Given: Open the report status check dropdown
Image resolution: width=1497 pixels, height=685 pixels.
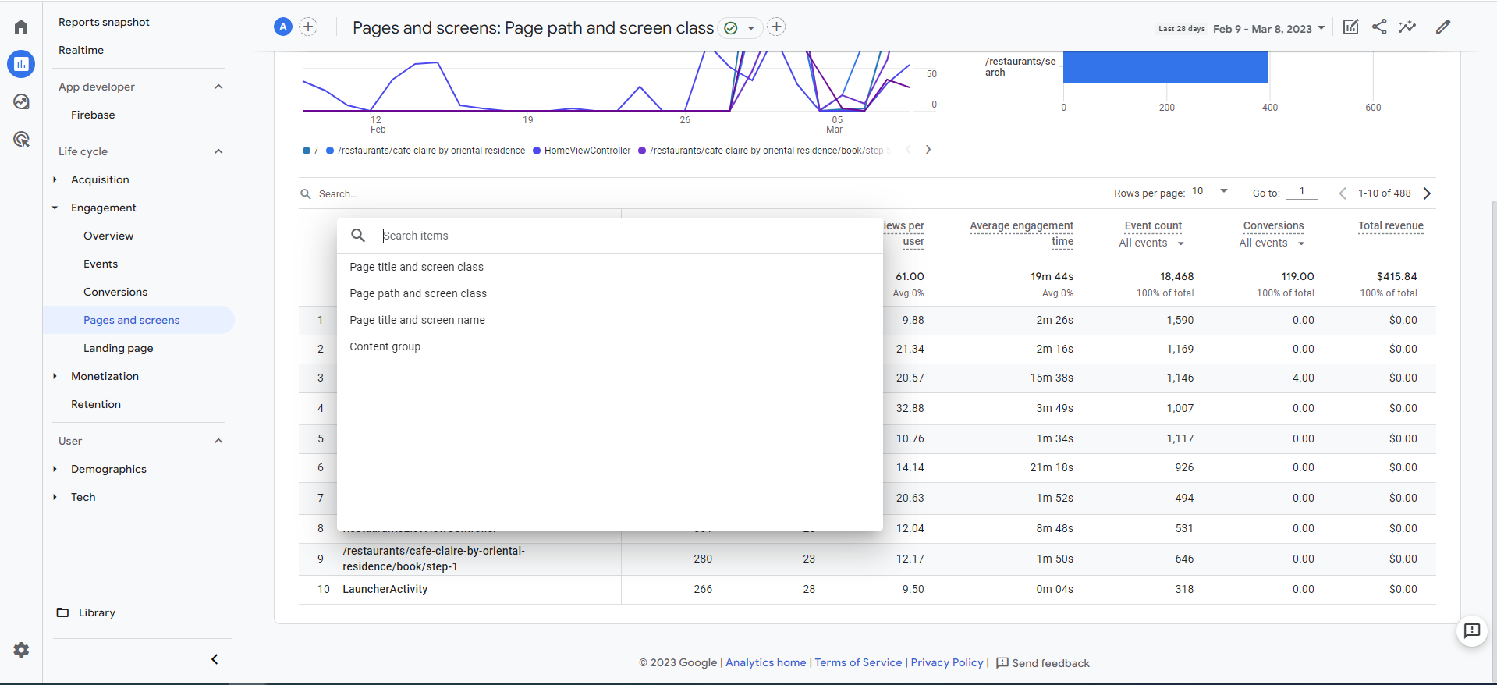Looking at the screenshot, I should click(739, 28).
